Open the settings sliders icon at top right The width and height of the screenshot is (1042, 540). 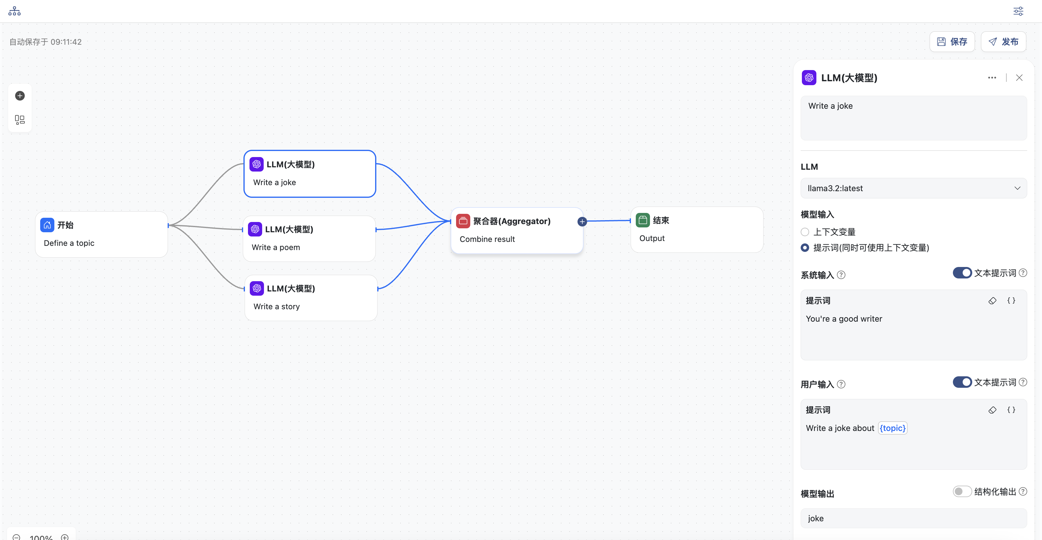[x=1018, y=11]
